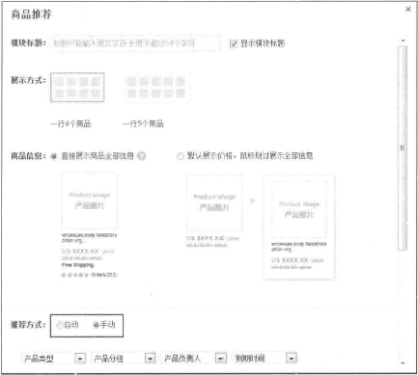Choose 手动 recommendation mode
418x375 pixels.
click(x=96, y=325)
